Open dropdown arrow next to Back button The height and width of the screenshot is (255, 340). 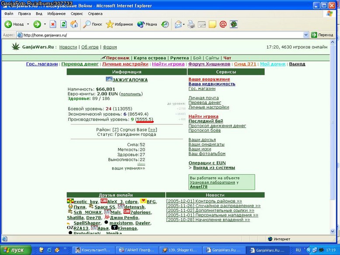[x=28, y=24]
